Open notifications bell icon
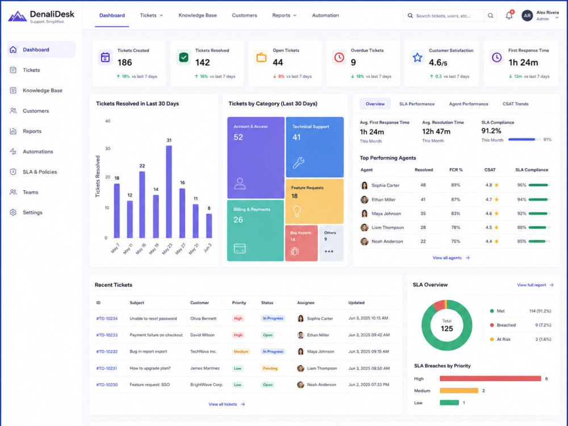 pyautogui.click(x=509, y=15)
